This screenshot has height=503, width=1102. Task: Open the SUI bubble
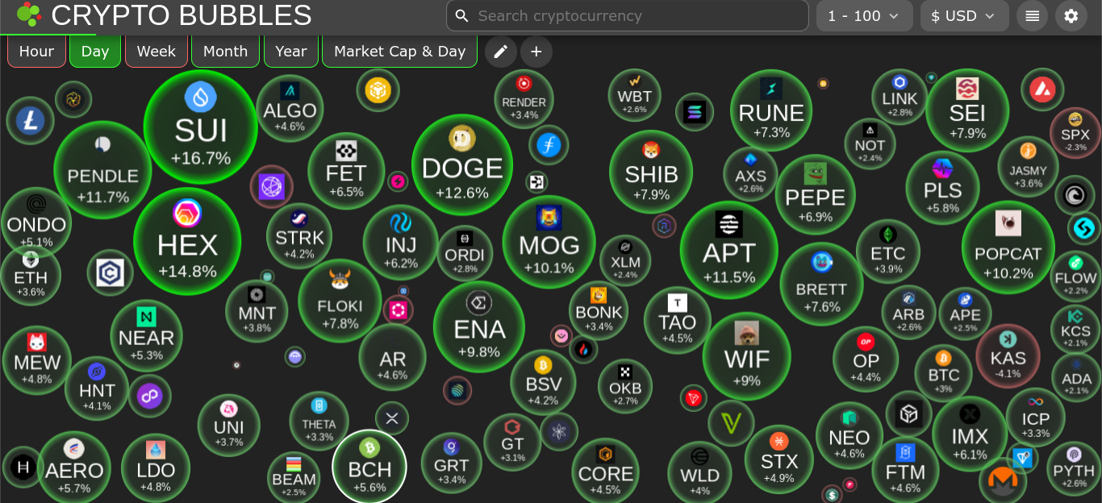pos(201,127)
